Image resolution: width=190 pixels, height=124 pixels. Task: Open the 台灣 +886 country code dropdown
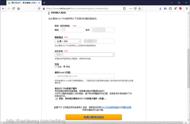coord(68,41)
